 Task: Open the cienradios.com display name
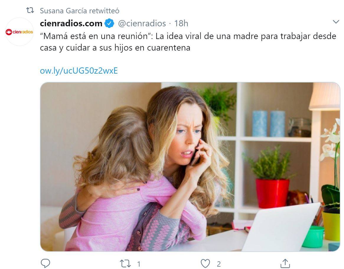(71, 23)
